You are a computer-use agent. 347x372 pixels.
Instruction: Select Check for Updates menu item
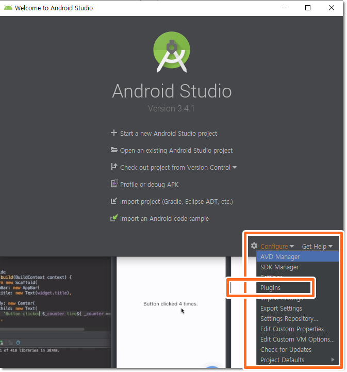[x=298, y=350]
